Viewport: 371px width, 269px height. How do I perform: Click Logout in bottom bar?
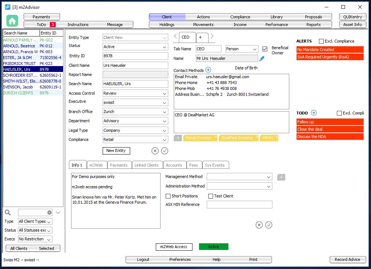(x=143, y=259)
